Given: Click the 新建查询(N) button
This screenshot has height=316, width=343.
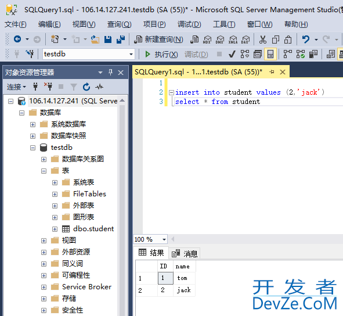Looking at the screenshot, I should [159, 39].
